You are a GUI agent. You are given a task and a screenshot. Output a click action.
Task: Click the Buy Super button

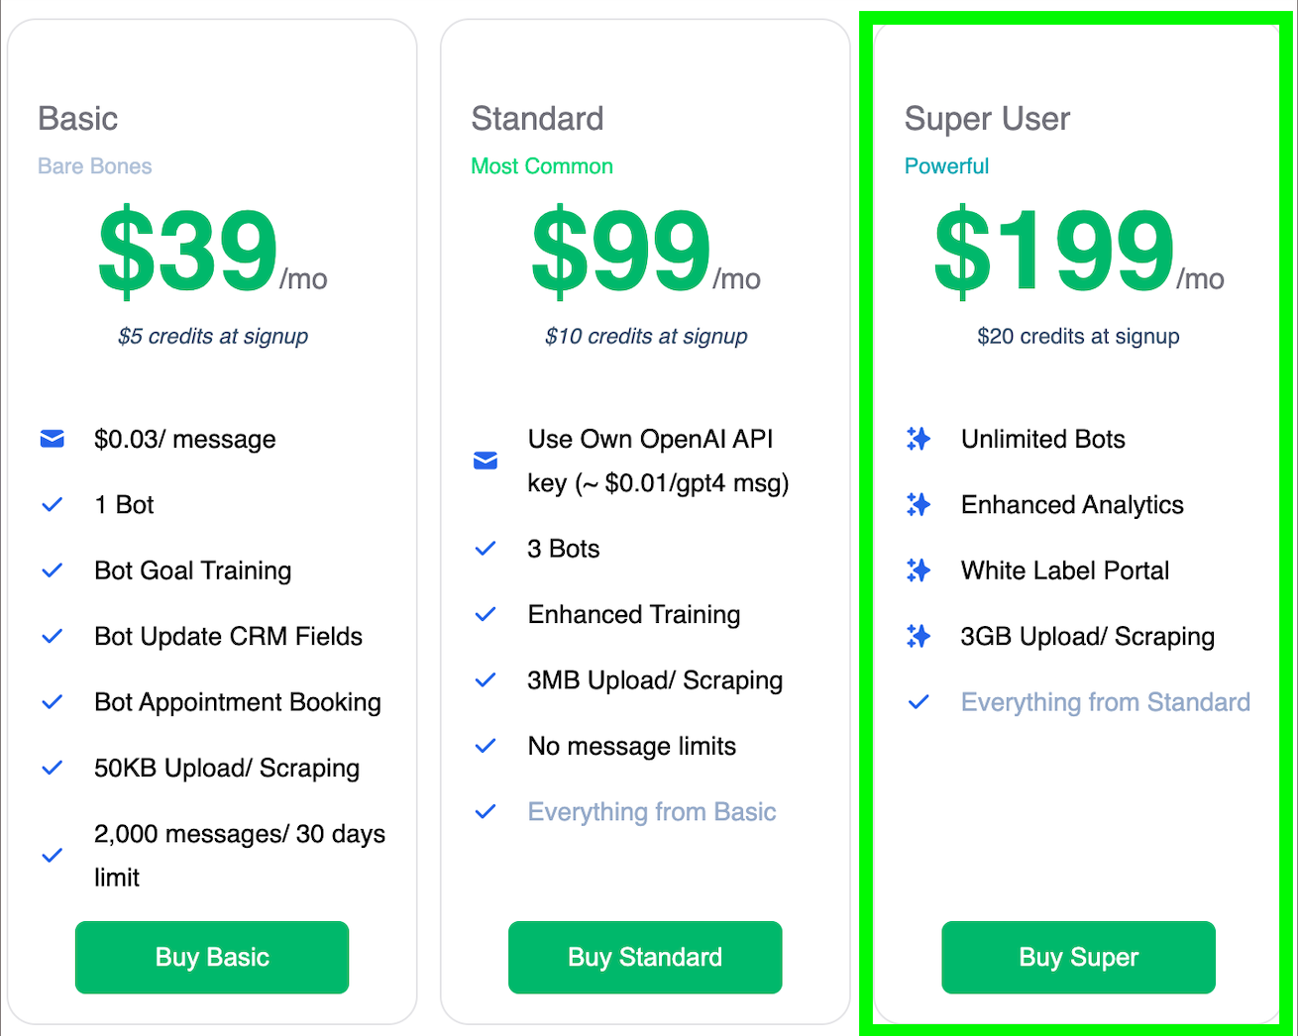(x=1078, y=958)
